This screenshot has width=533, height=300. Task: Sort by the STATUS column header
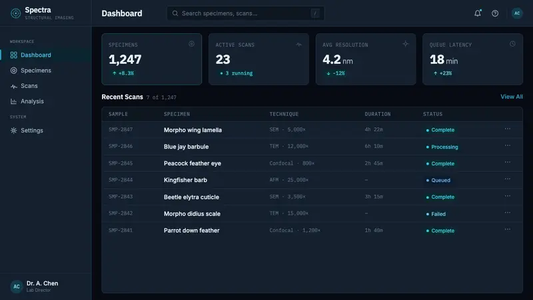click(432, 114)
